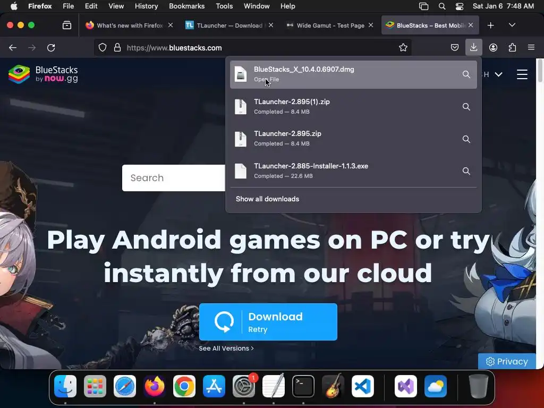Viewport: 544px width, 408px height.
Task: Expand the site language selector chevron
Action: click(498, 74)
